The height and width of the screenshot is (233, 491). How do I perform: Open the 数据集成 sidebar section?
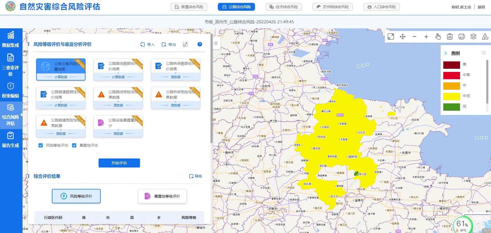pyautogui.click(x=10, y=40)
